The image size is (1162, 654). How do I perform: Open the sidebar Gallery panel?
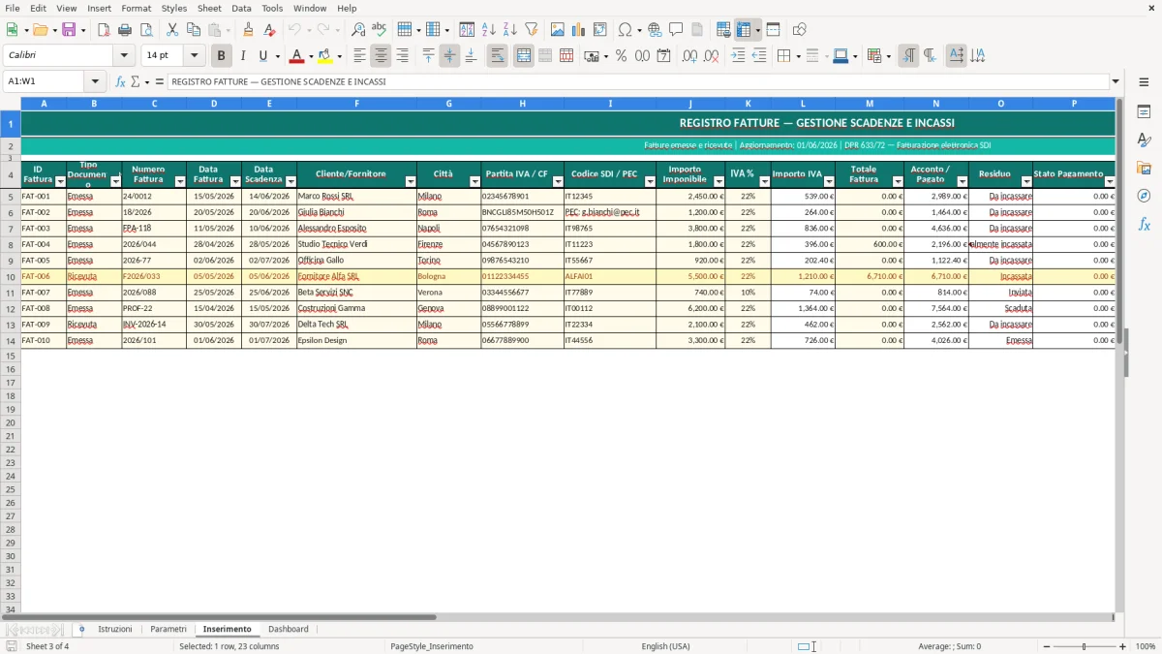coord(1144,168)
